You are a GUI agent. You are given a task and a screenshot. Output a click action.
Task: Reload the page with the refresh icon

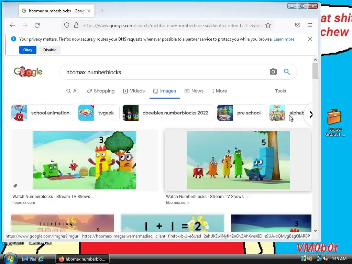click(37, 25)
